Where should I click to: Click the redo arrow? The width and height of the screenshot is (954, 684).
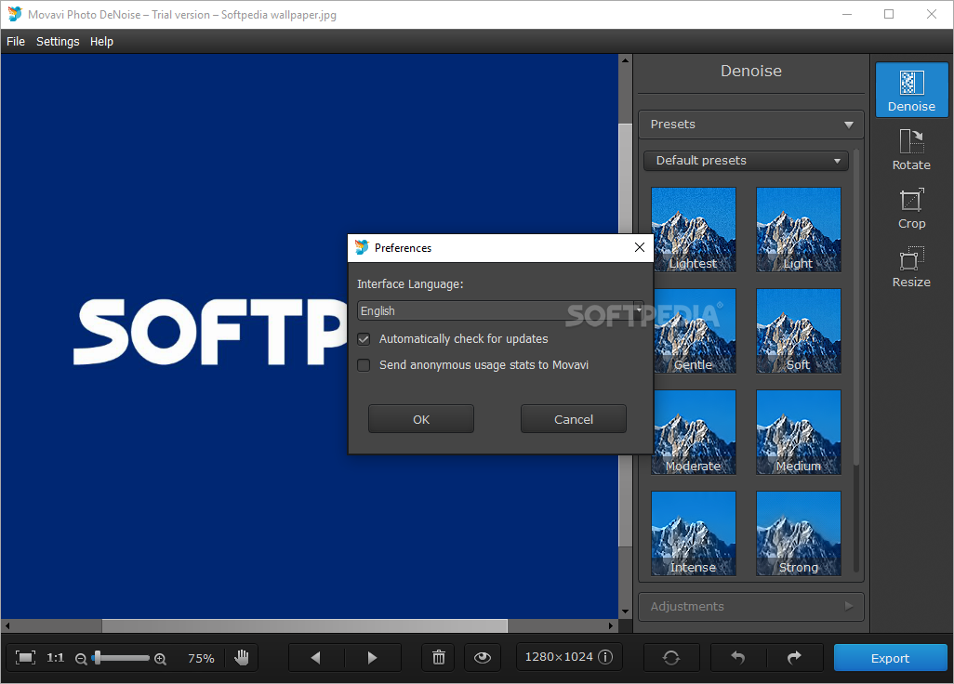coord(795,657)
